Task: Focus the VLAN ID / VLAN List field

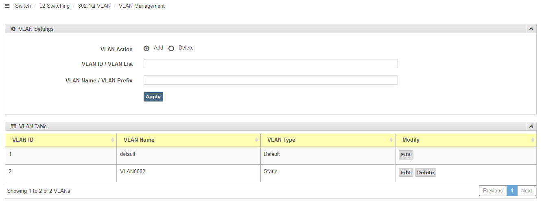Action: [271, 64]
